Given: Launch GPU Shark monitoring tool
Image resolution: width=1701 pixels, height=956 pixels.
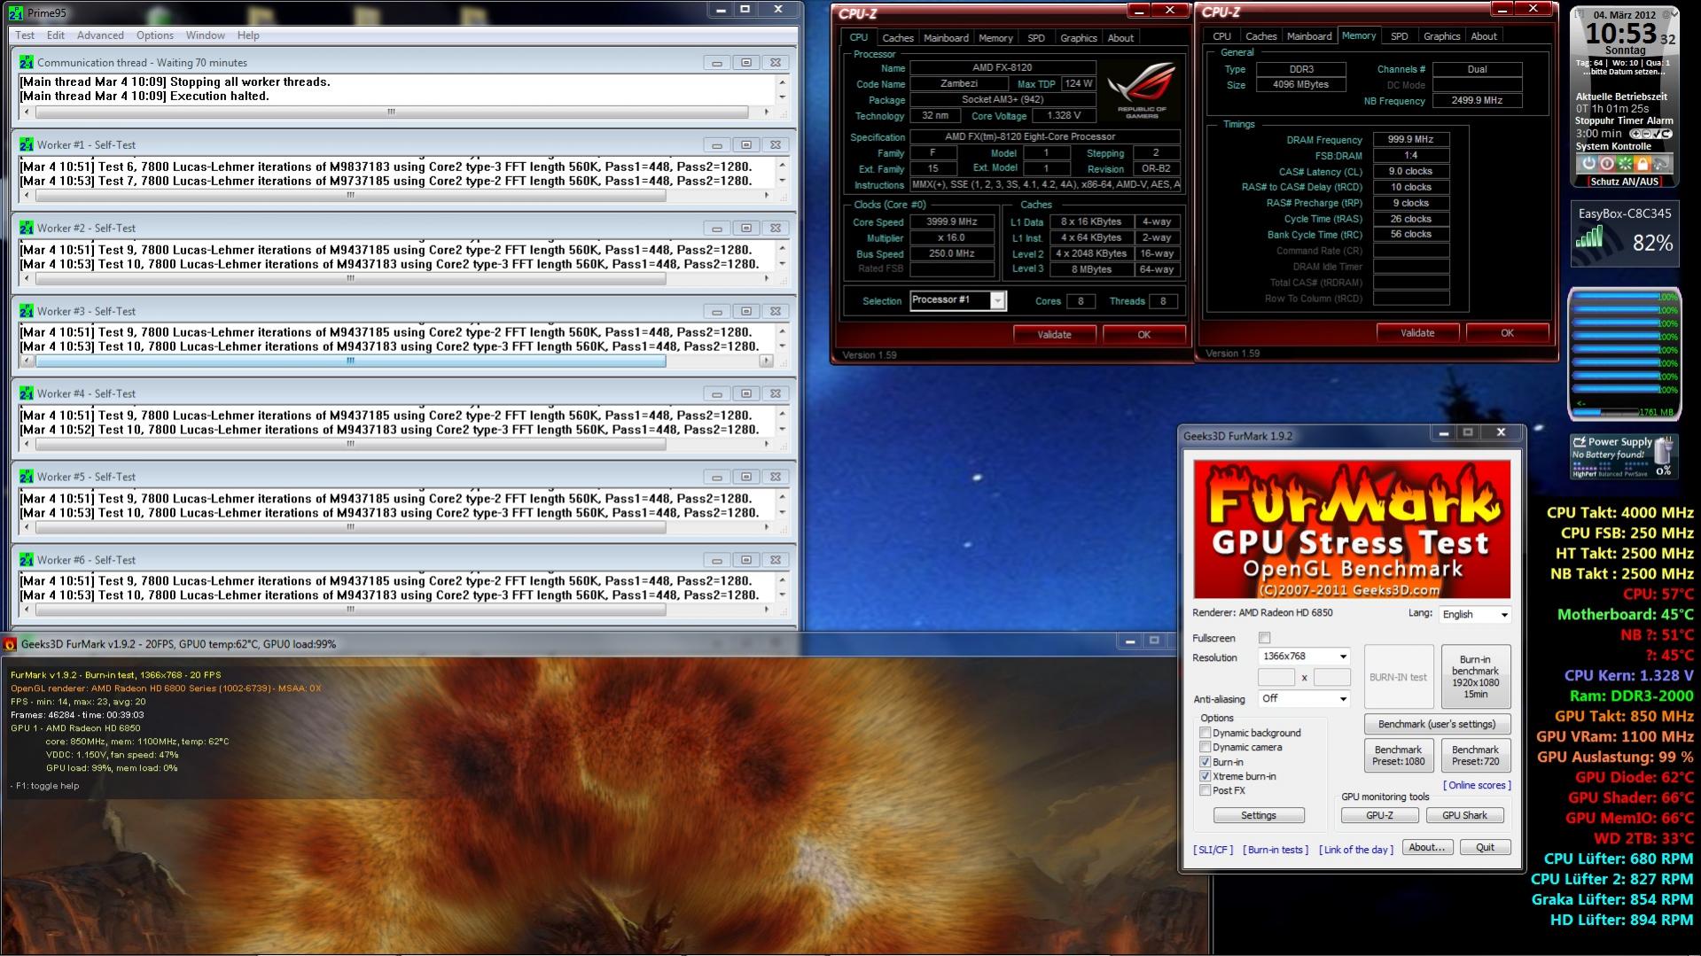Looking at the screenshot, I should pyautogui.click(x=1464, y=815).
